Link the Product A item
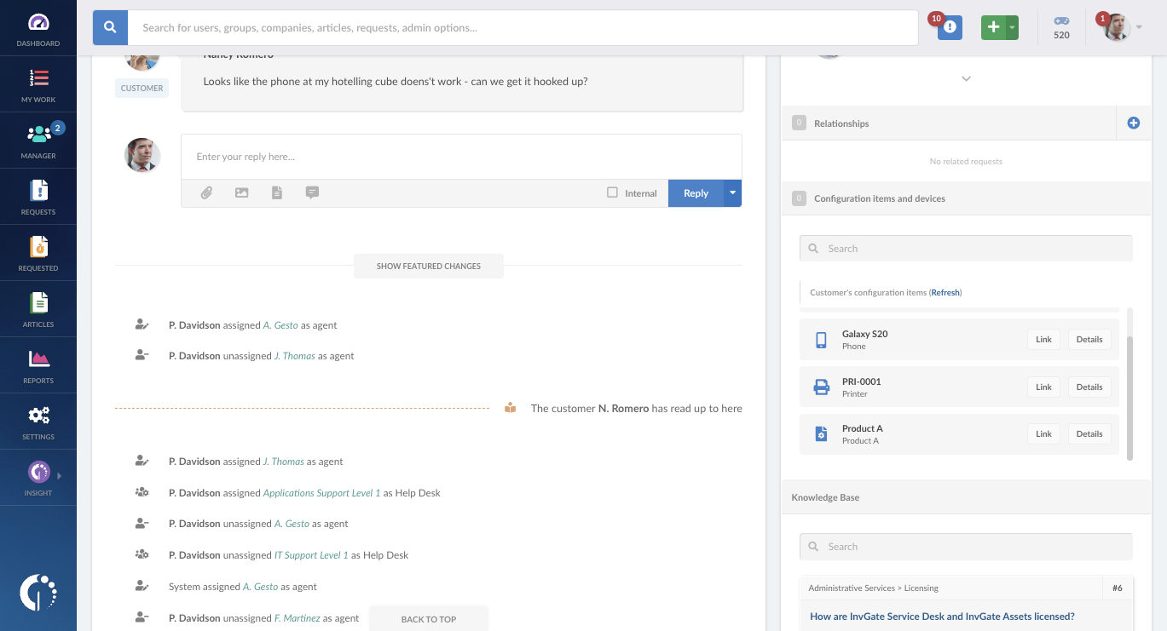Image resolution: width=1167 pixels, height=631 pixels. click(1043, 433)
